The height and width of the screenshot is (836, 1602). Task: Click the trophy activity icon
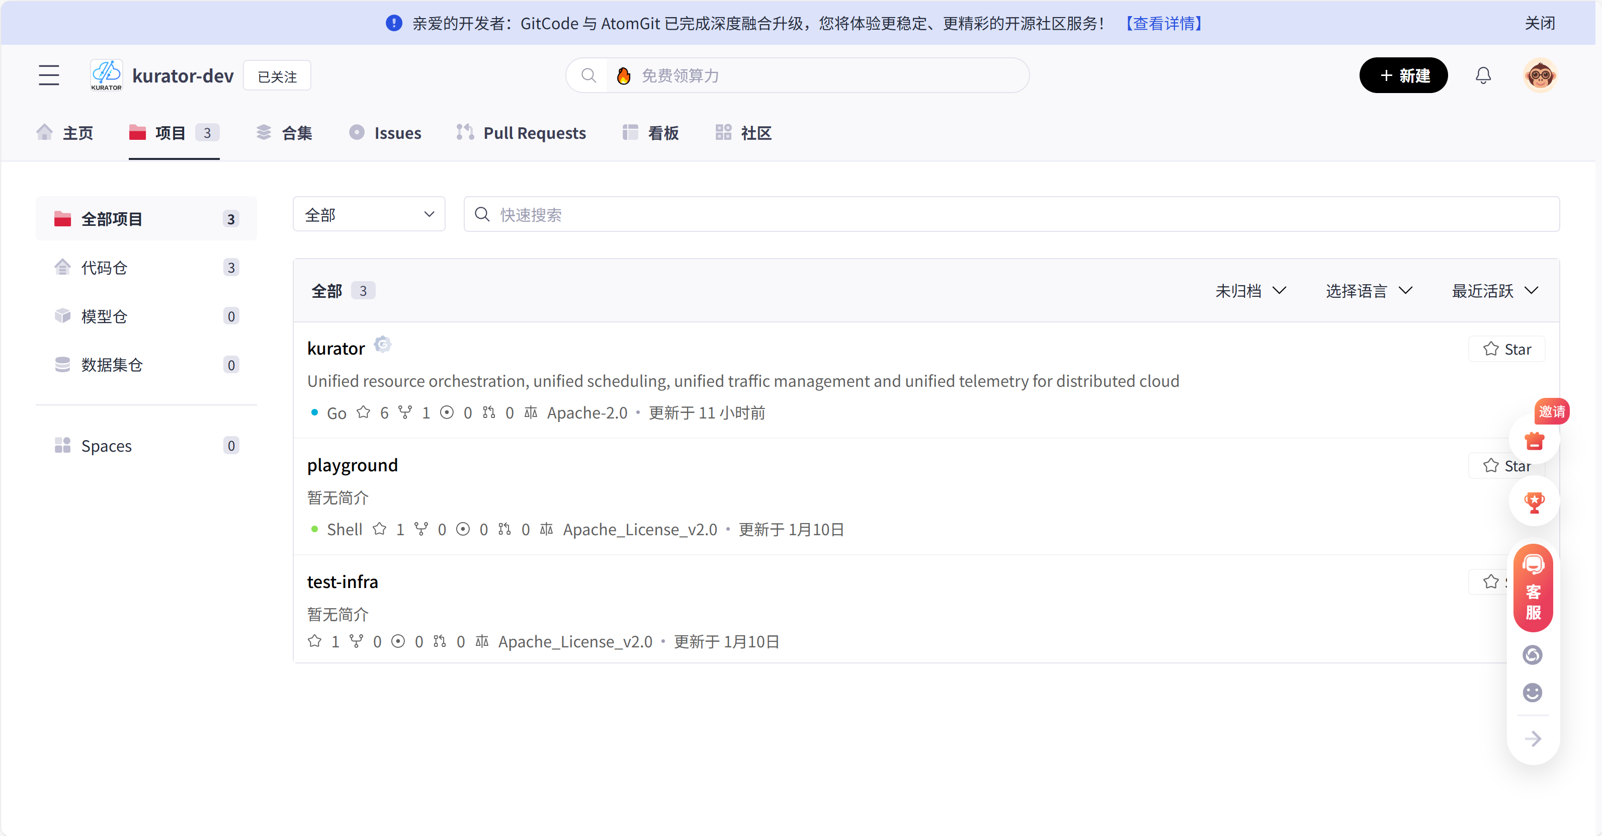tap(1534, 503)
